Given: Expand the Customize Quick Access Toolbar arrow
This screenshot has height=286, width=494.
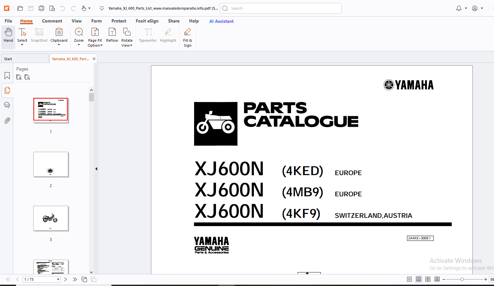Looking at the screenshot, I should click(x=102, y=8).
